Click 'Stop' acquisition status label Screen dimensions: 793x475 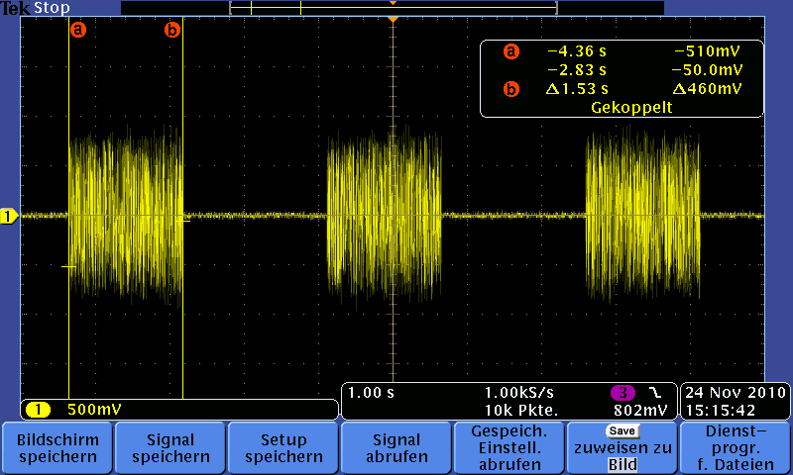click(x=52, y=8)
